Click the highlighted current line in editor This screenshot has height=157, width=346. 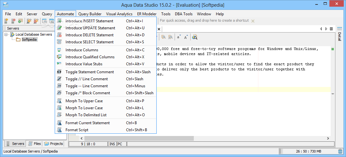coord(243,89)
